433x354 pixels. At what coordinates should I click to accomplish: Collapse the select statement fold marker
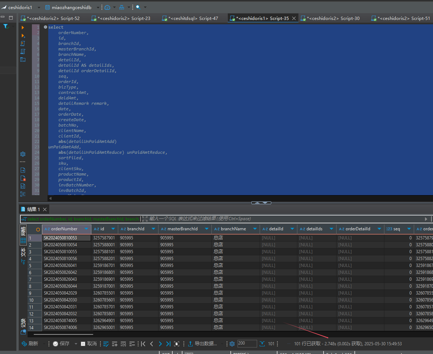click(x=45, y=27)
